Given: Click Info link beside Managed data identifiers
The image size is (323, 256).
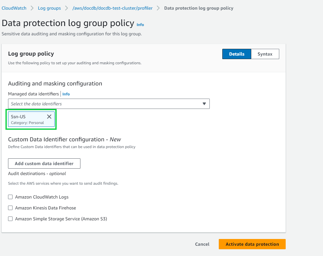Looking at the screenshot, I should [x=66, y=94].
